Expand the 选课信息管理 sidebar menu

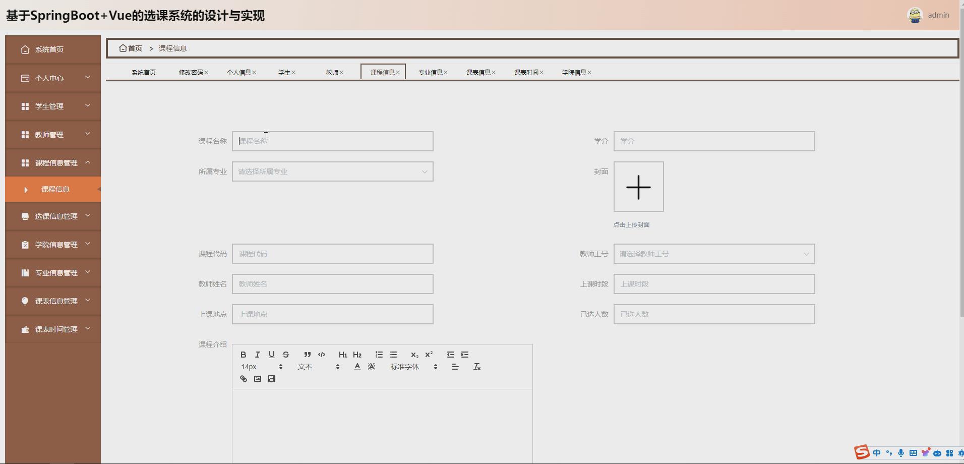pyautogui.click(x=53, y=216)
